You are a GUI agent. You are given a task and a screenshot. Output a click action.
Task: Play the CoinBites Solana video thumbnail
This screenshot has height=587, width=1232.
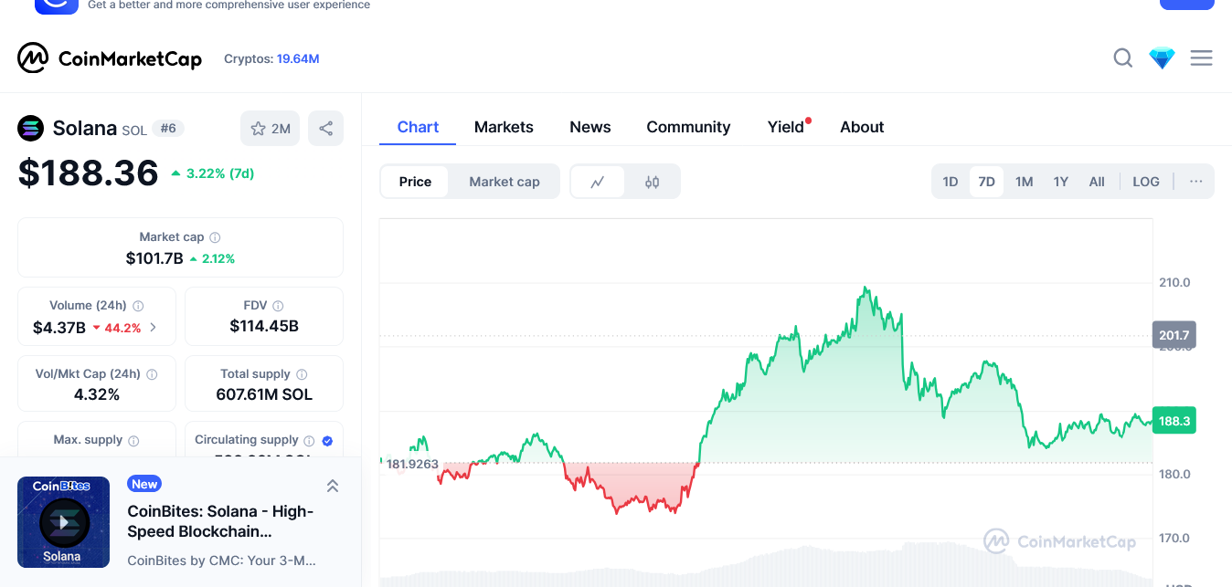(63, 522)
